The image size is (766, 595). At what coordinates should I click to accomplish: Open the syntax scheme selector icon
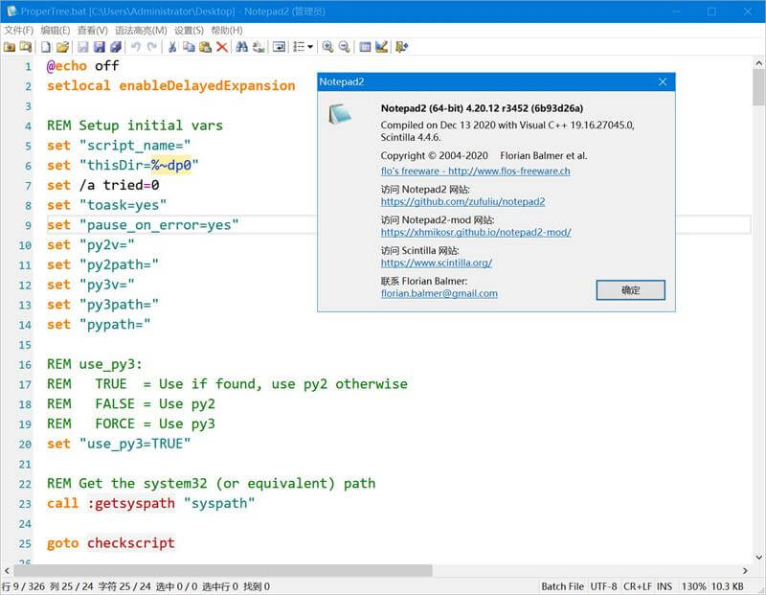pyautogui.click(x=365, y=47)
